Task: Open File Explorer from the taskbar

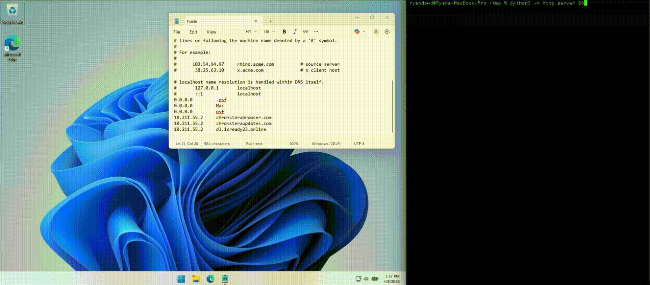Action: tap(196, 279)
